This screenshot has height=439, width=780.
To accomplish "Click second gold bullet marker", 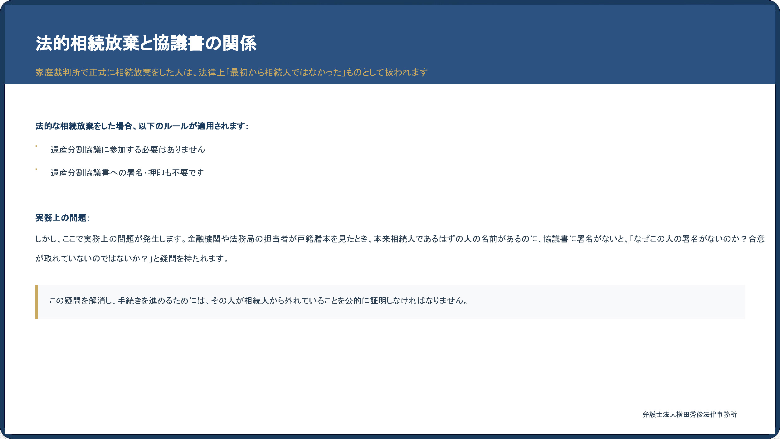I will tap(36, 169).
